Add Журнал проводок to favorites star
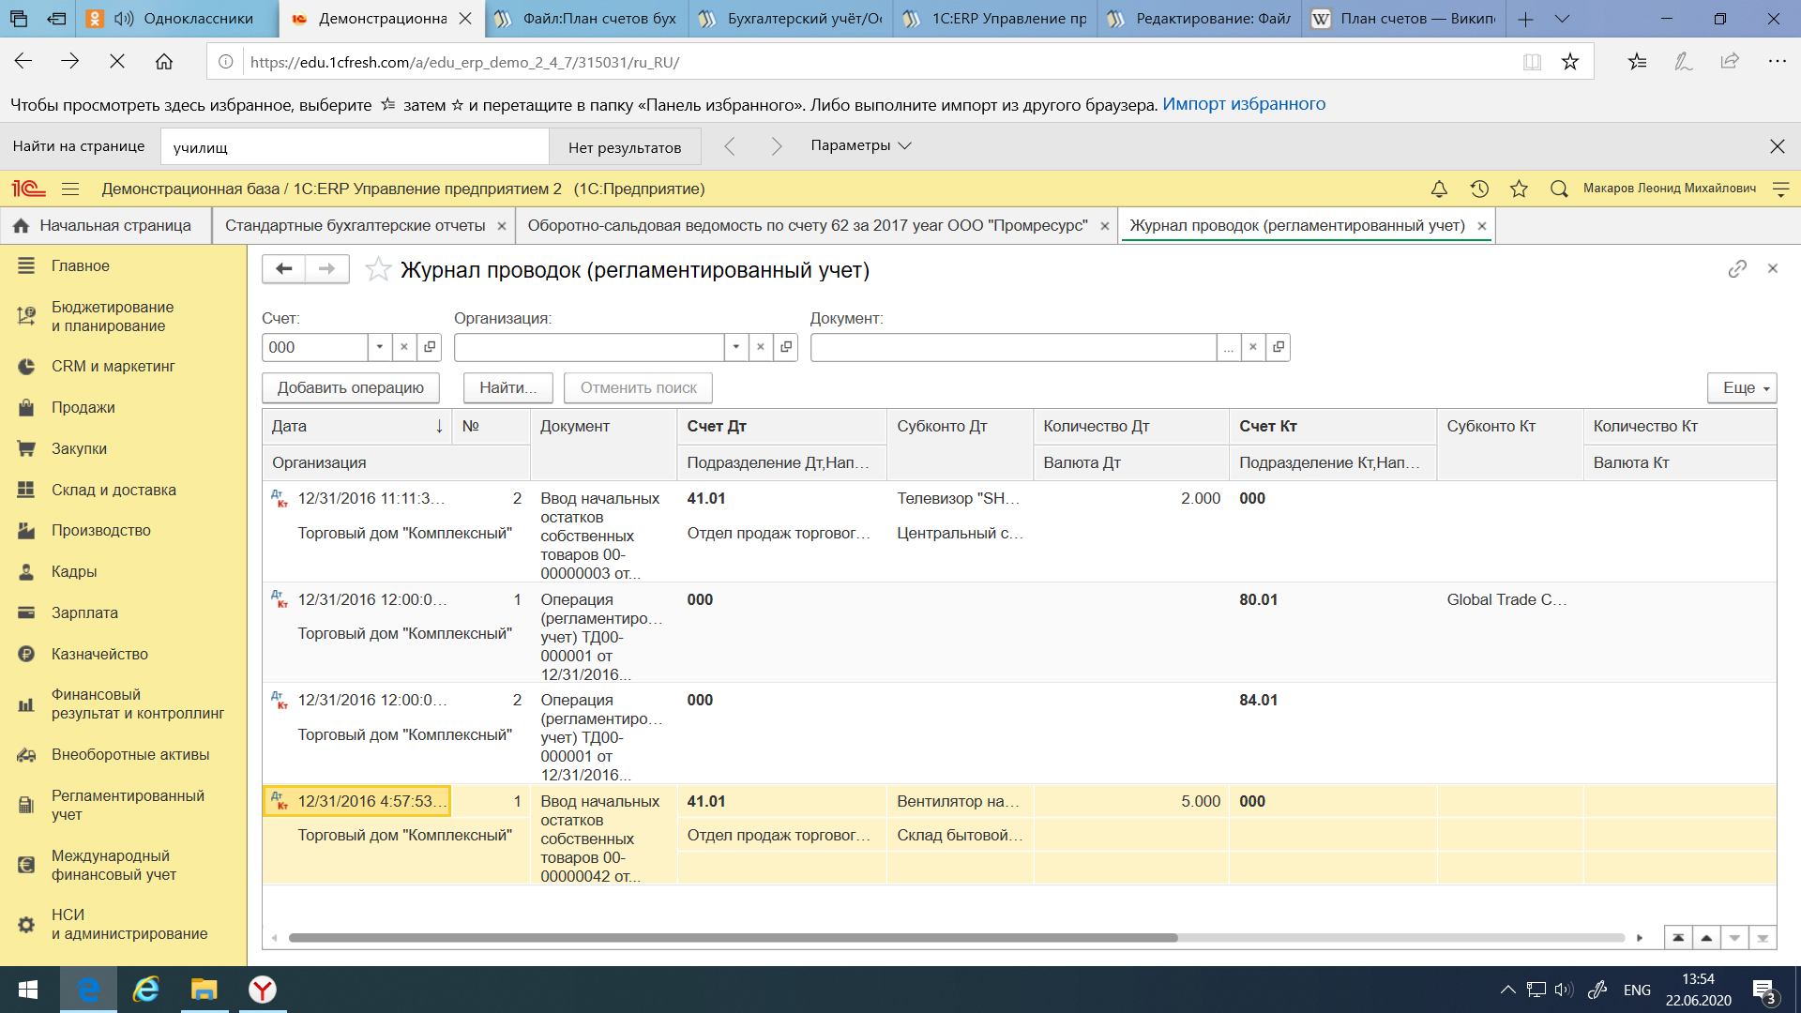The image size is (1801, 1013). [378, 270]
